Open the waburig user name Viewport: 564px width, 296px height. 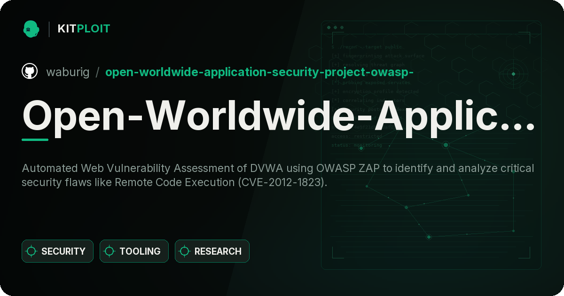click(x=68, y=72)
